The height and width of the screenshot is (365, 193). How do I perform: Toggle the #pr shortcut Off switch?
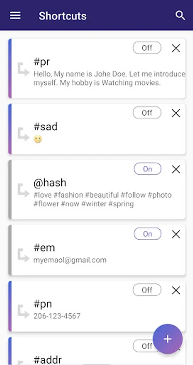[x=147, y=48]
